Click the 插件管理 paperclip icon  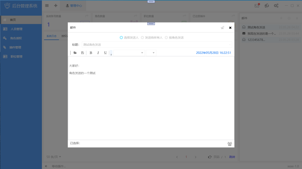5,47
